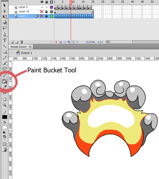Screen dimensions: 159x179
Task: Toggle Onion Skin button
Action: pos(61,42)
